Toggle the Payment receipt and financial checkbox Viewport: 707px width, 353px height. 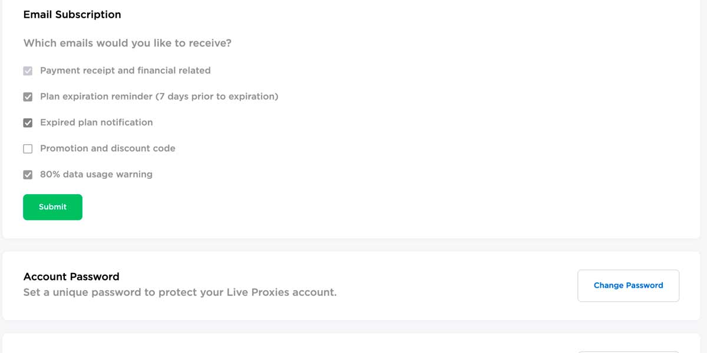point(28,71)
